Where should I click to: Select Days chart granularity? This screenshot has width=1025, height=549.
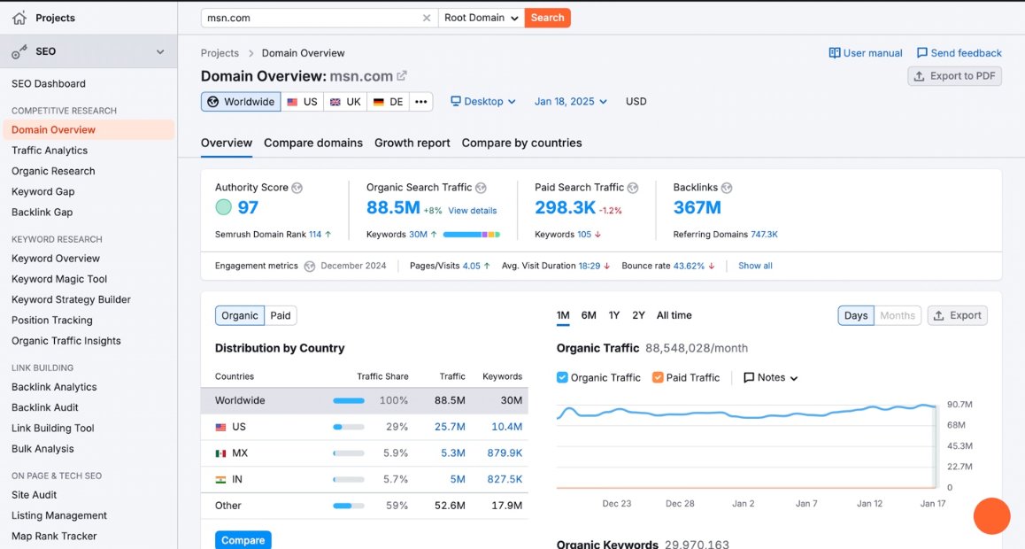[856, 315]
